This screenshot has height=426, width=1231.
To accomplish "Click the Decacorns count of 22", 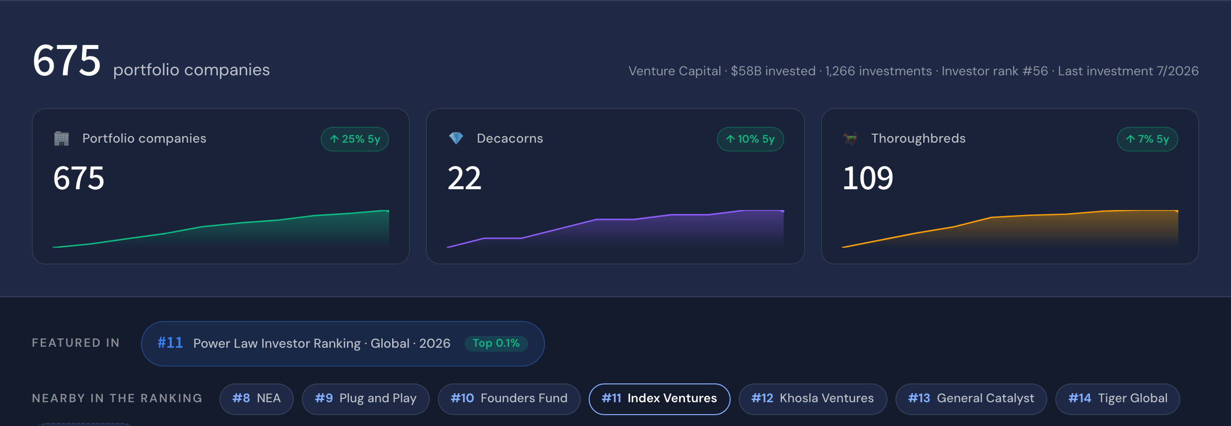I will click(x=465, y=178).
